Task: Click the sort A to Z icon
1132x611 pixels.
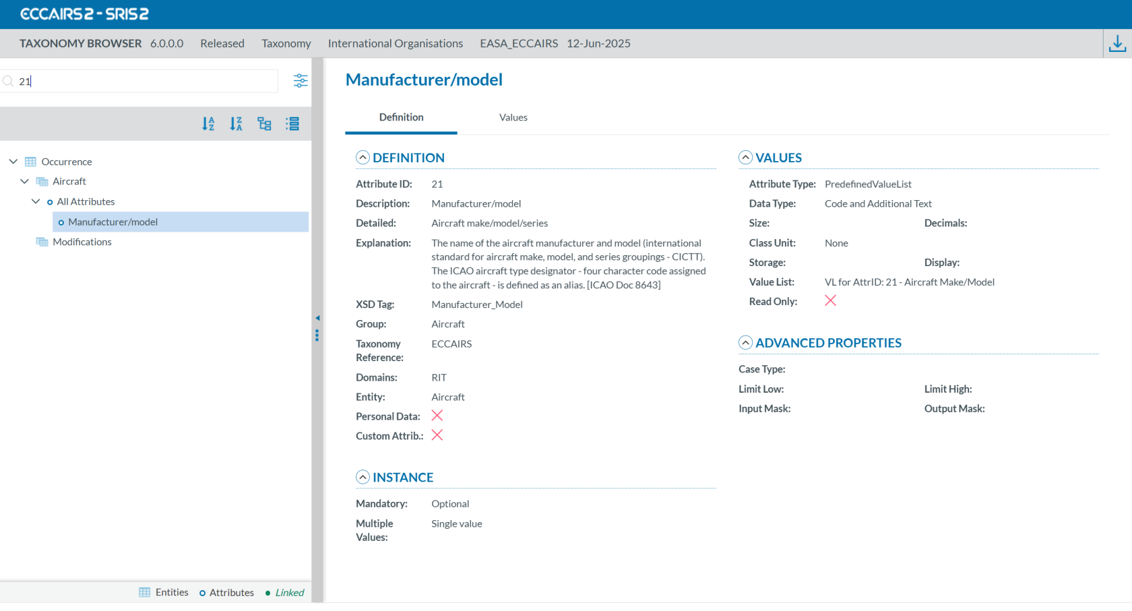Action: click(x=208, y=124)
